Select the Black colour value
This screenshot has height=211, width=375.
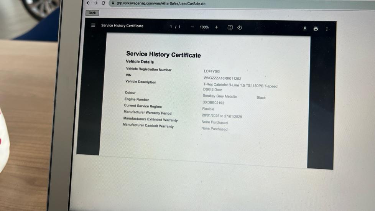[261, 97]
